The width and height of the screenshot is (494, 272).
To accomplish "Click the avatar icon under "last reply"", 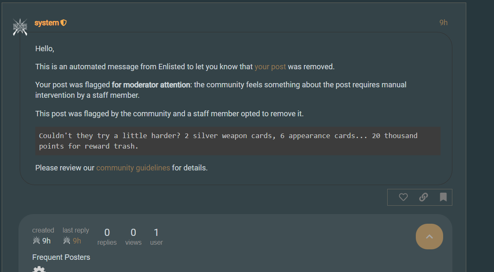I will click(67, 241).
